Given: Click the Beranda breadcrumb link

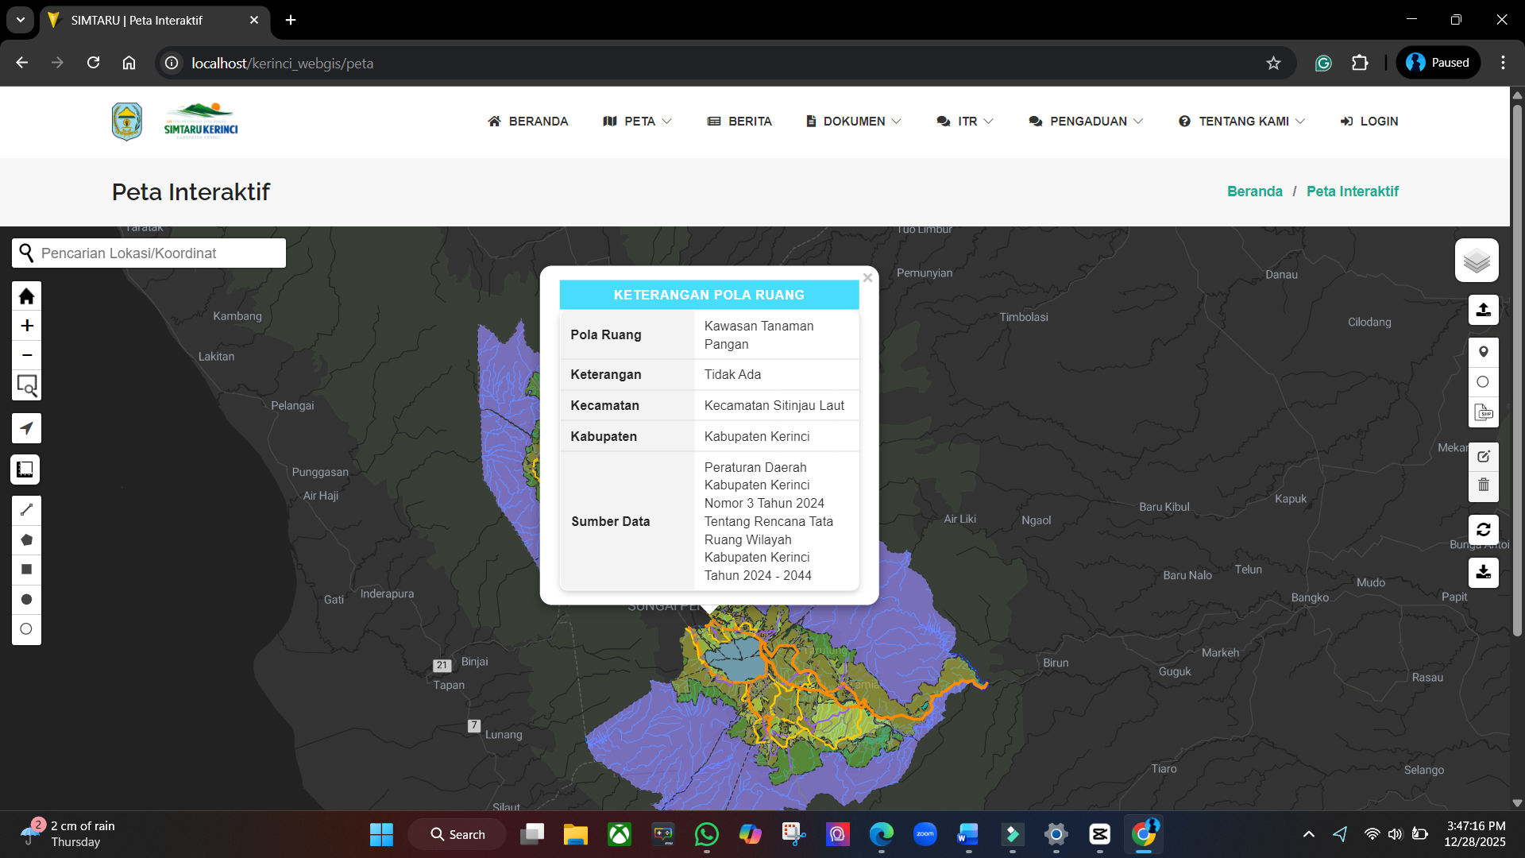Looking at the screenshot, I should [x=1254, y=191].
